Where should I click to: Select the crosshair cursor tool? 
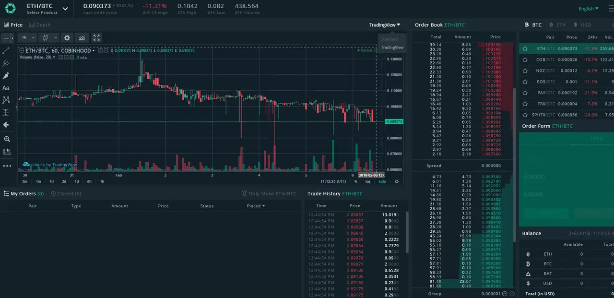click(6, 38)
